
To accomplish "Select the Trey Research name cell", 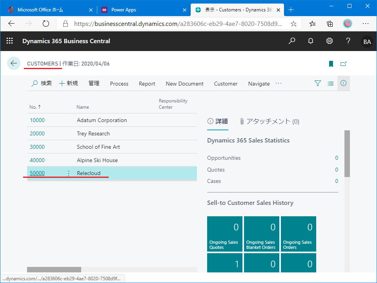I will pyautogui.click(x=93, y=133).
